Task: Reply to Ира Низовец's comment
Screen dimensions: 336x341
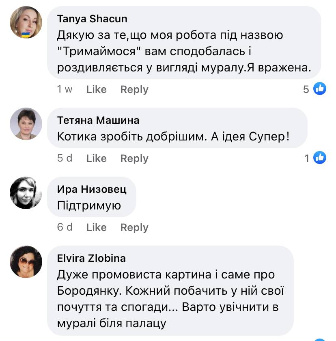Action: click(134, 227)
